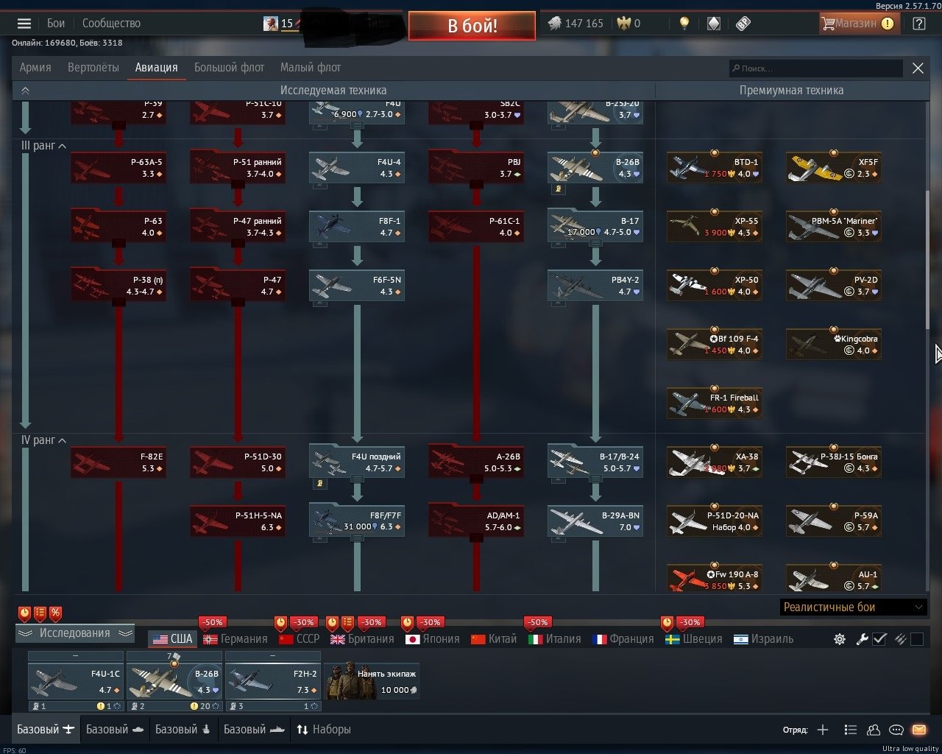
Task: Collapse the III ранг section
Action: (63, 146)
